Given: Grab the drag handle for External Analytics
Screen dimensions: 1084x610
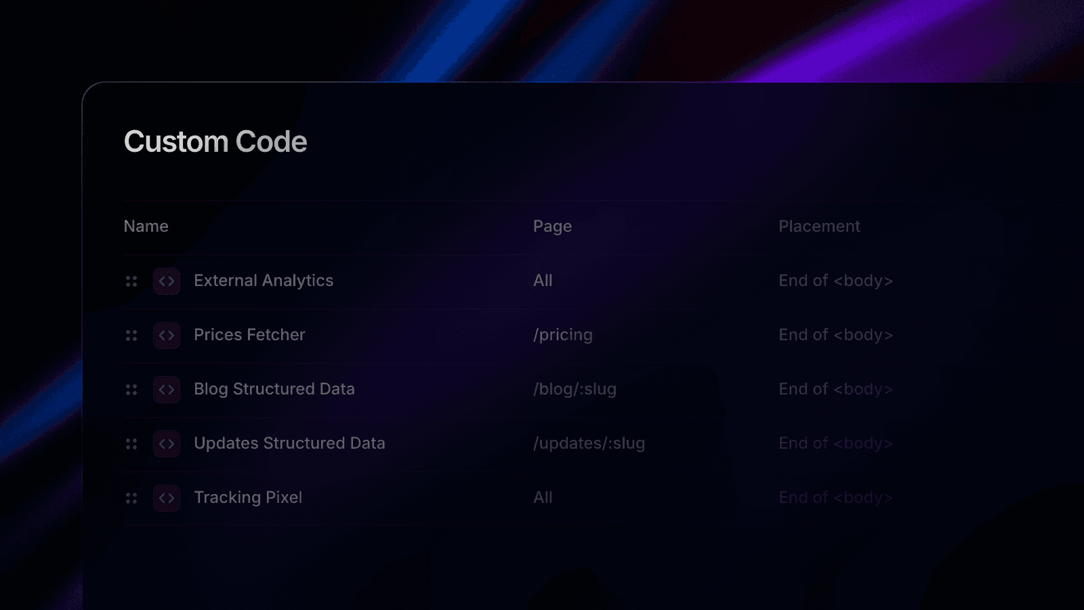Looking at the screenshot, I should coord(131,281).
